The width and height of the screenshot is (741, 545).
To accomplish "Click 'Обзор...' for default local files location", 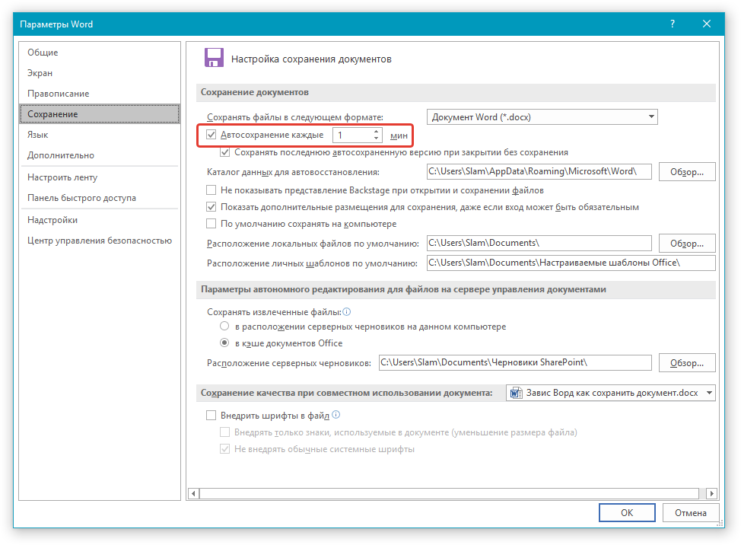I will [687, 244].
